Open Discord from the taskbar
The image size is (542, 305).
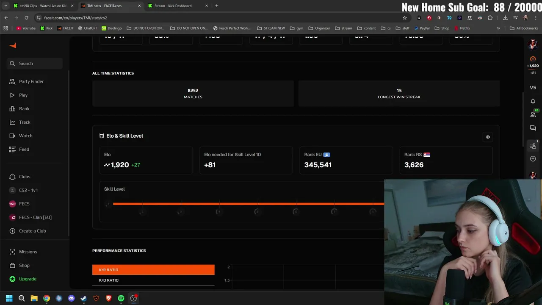point(71,298)
